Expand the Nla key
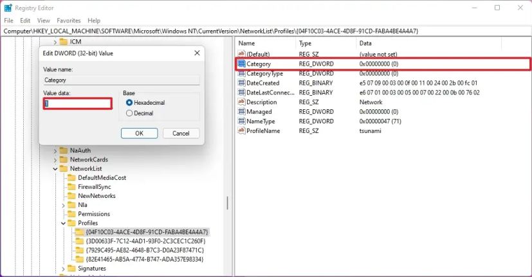Screen dimensions: 532x277 63,205
